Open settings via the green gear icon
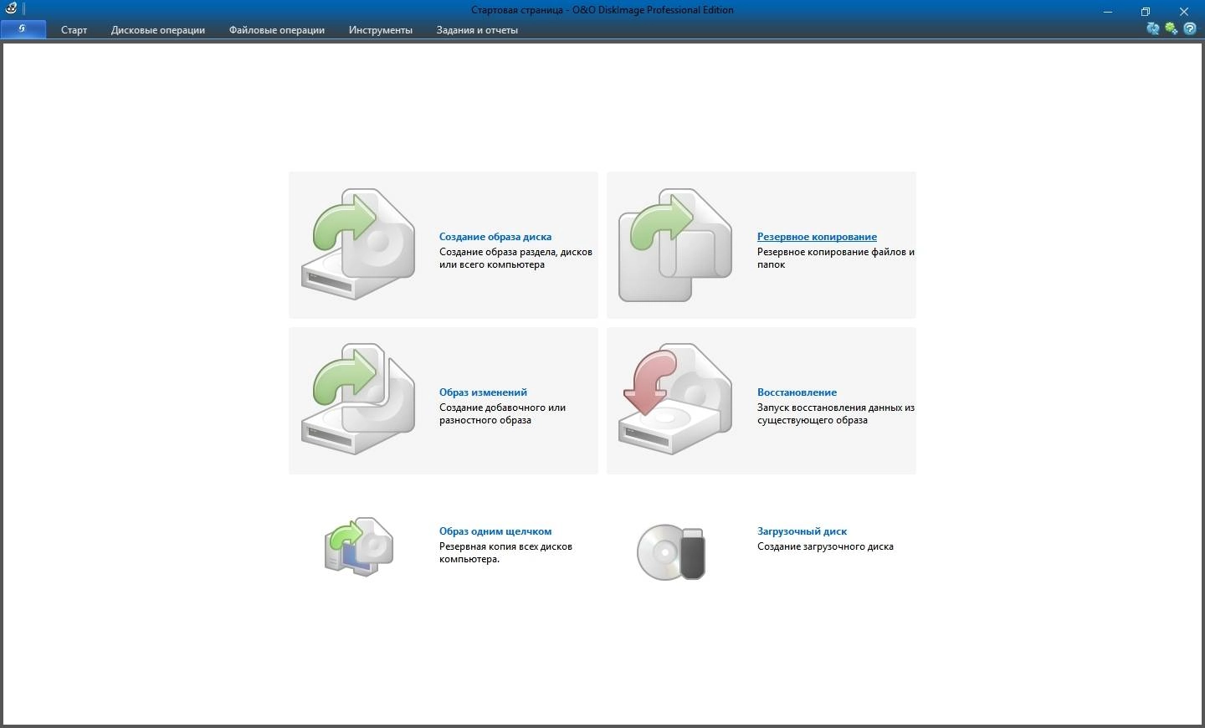Screen dimensions: 1205x728 click(x=1172, y=28)
